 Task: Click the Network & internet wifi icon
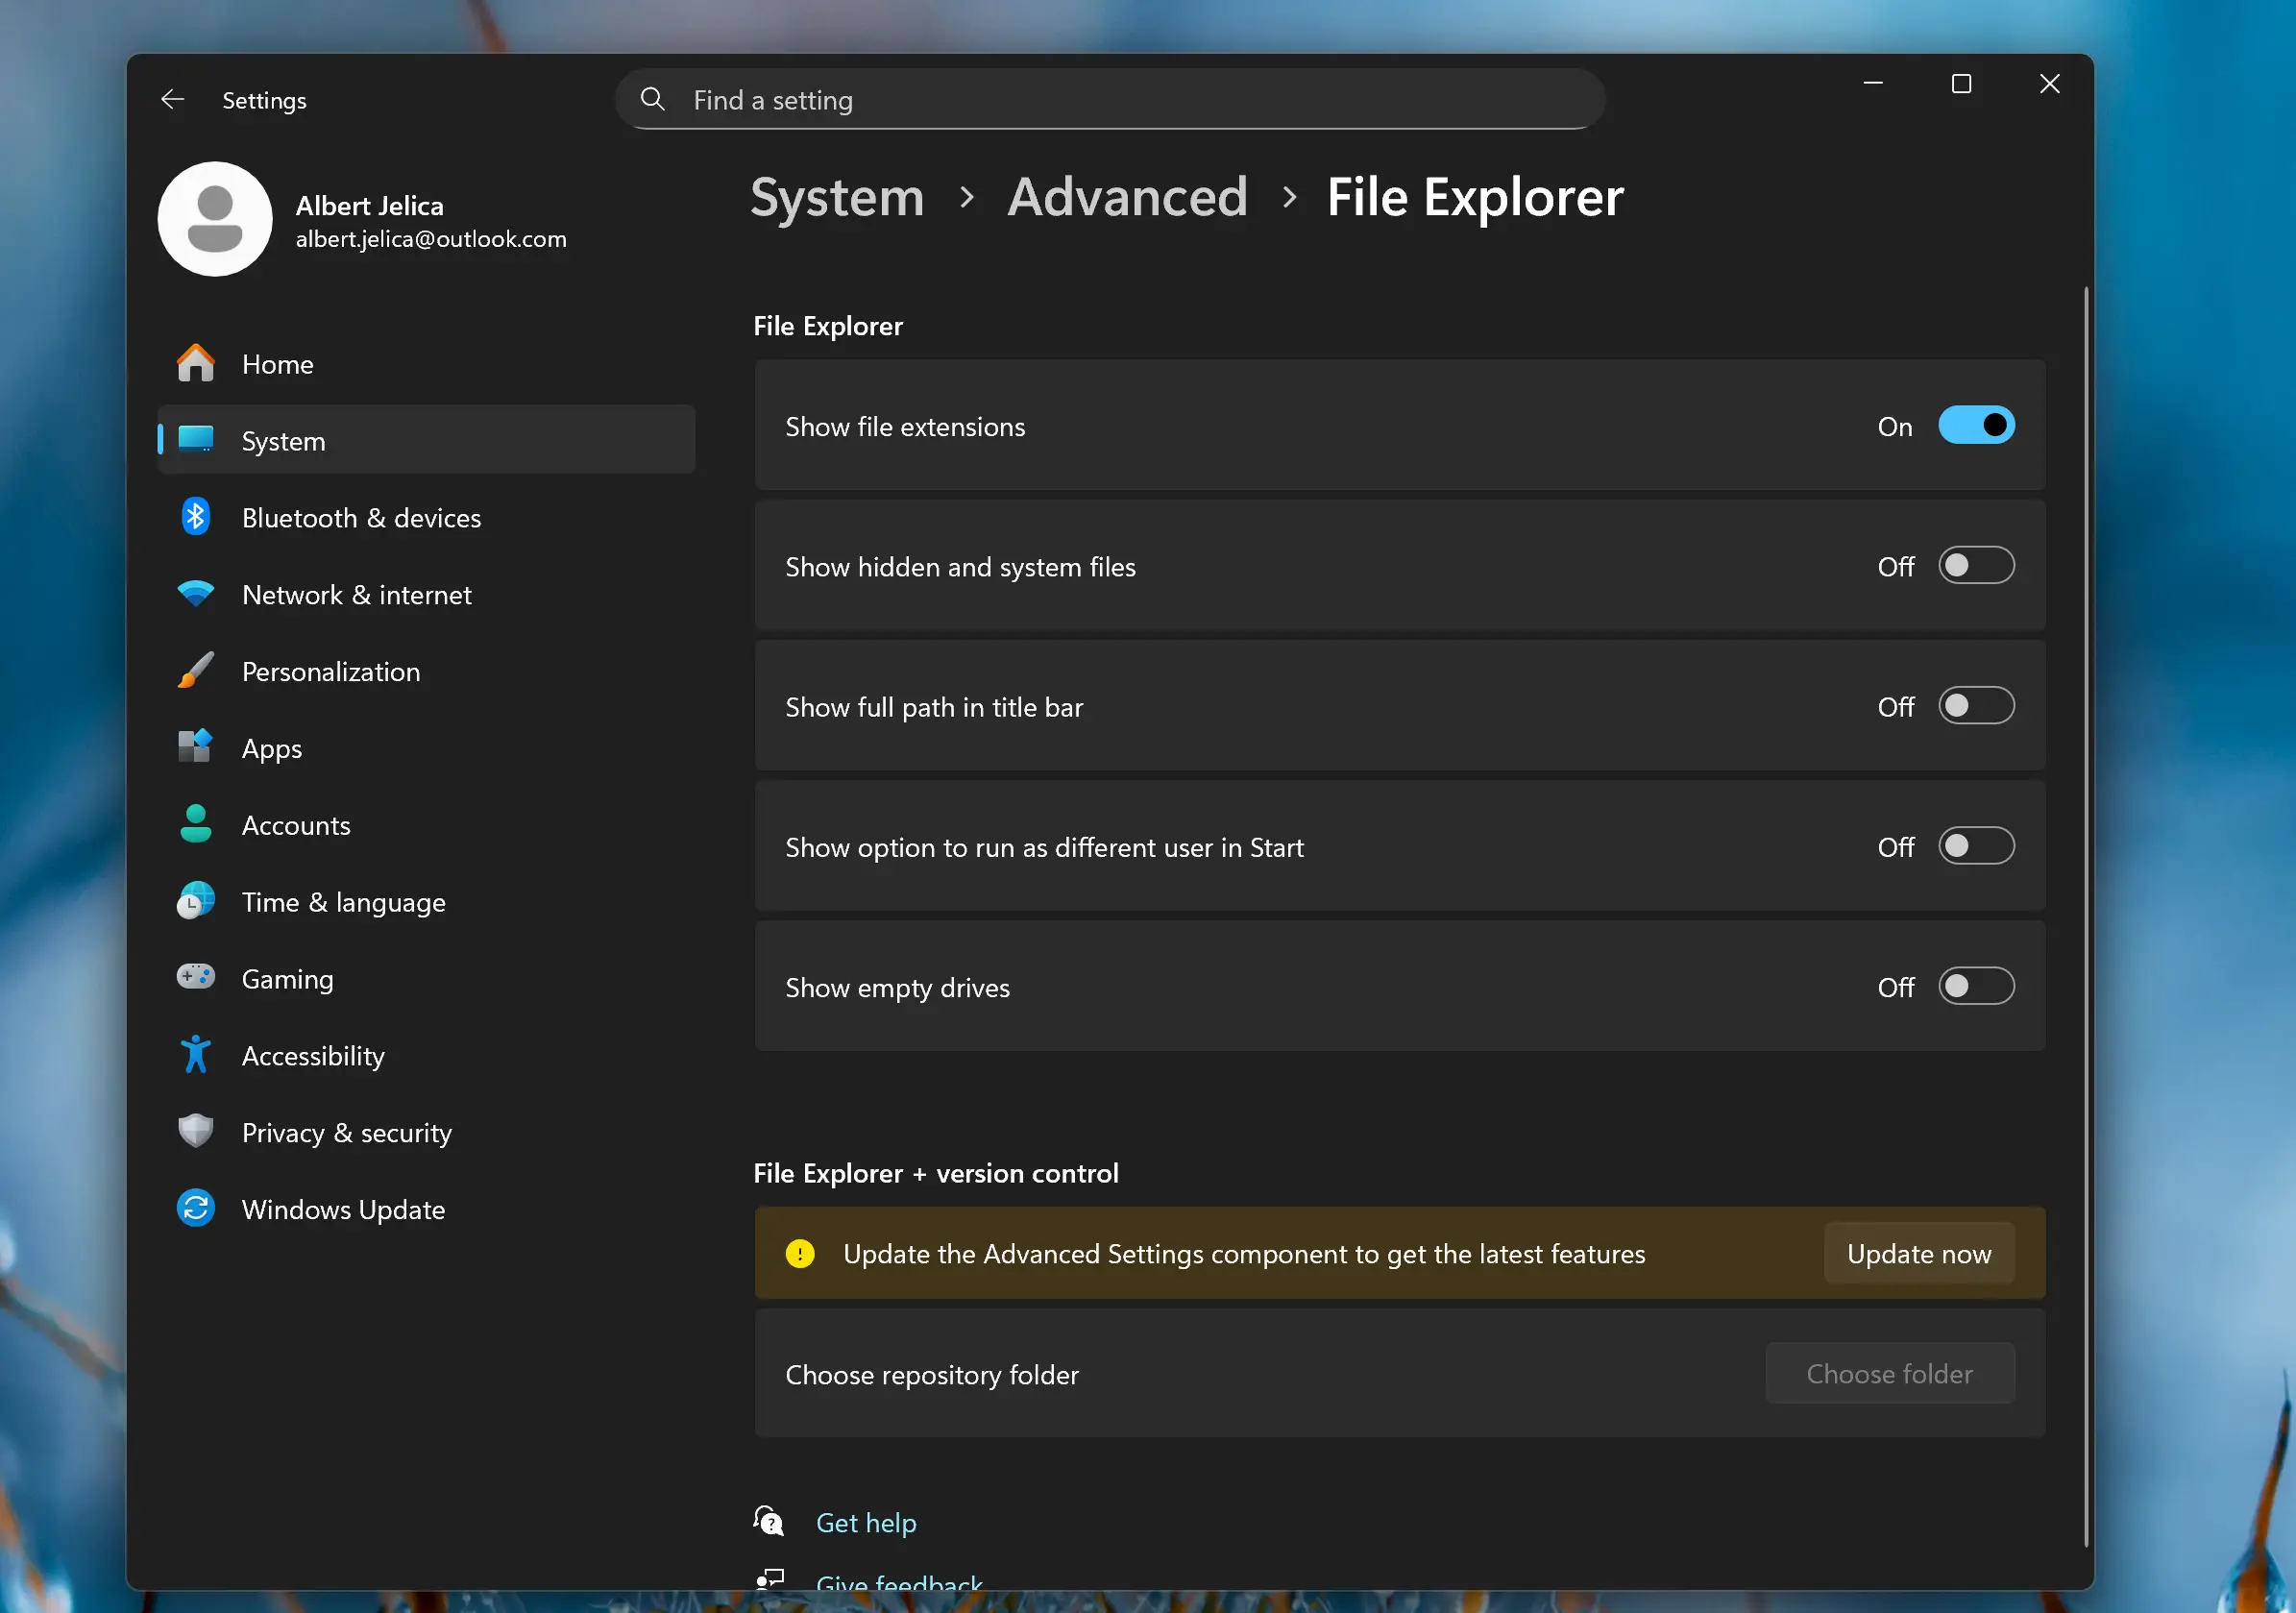point(196,594)
